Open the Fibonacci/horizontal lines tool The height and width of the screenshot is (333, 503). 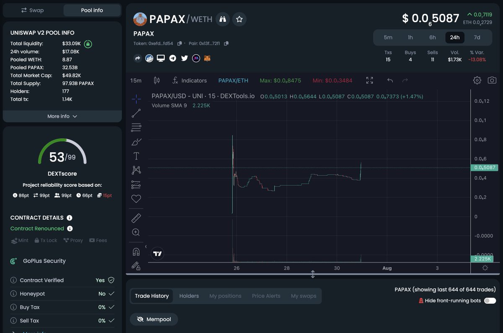click(136, 127)
